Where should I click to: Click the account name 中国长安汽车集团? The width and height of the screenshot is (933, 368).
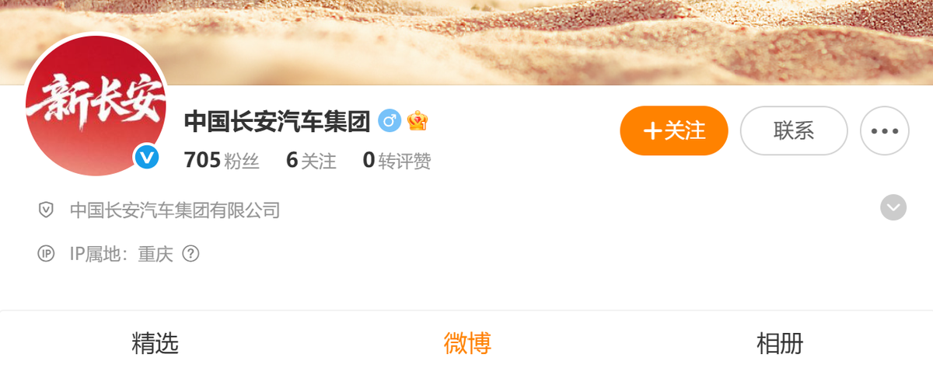tap(277, 121)
